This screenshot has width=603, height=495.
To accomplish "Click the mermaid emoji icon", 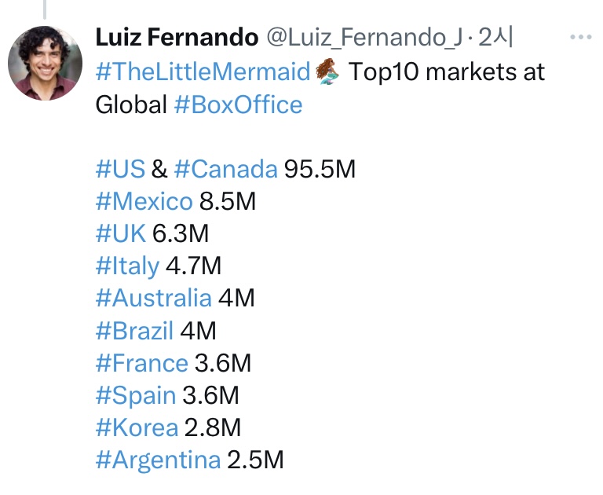I will tap(327, 71).
